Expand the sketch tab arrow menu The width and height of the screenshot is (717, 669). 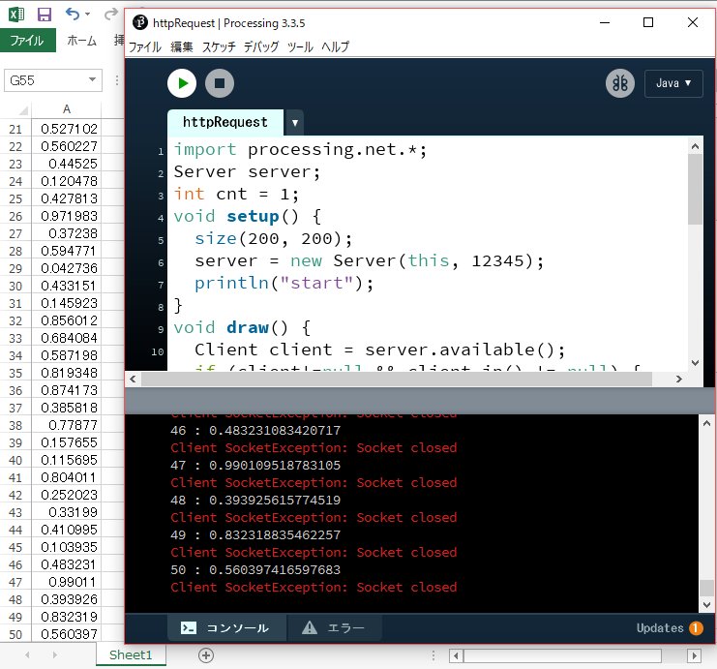[295, 123]
